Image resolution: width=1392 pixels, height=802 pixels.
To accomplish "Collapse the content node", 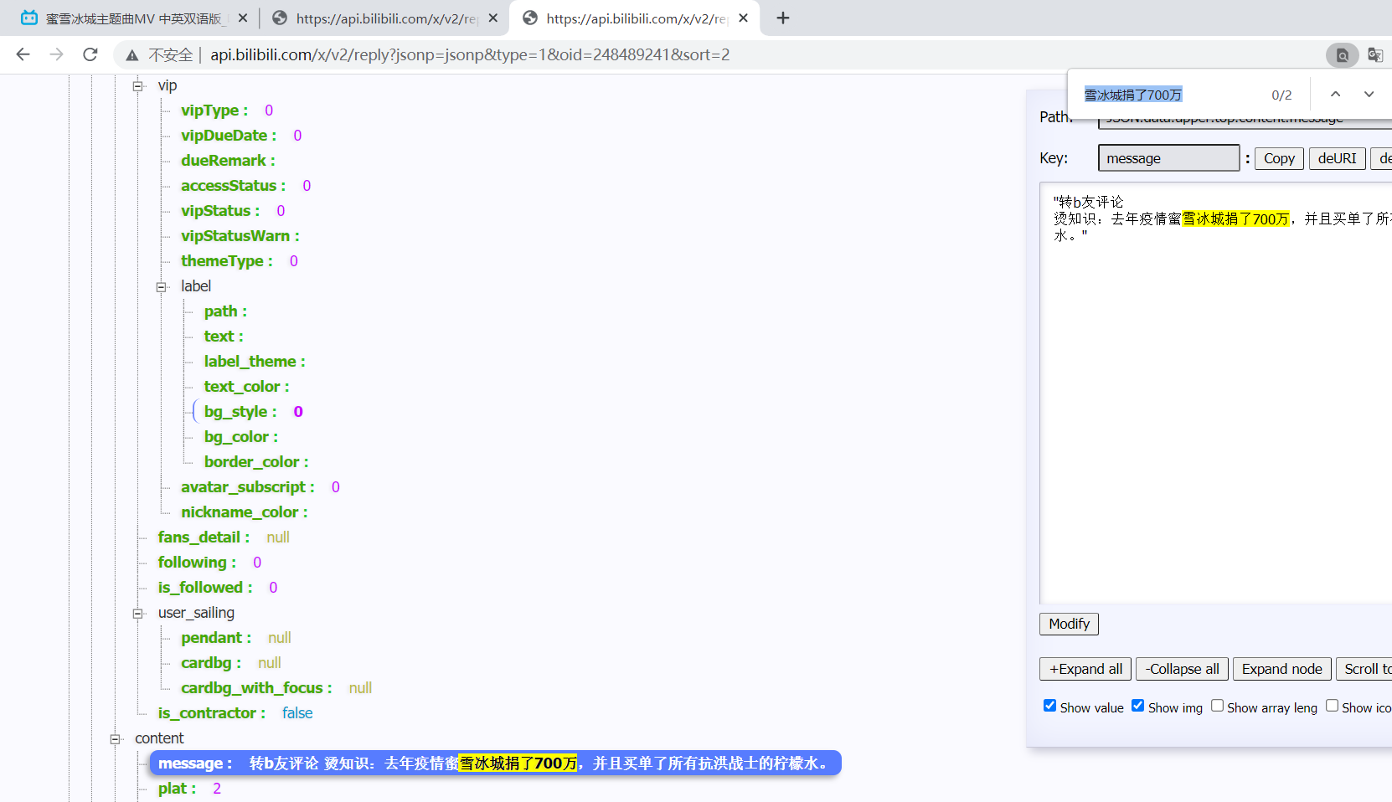I will tap(115, 738).
